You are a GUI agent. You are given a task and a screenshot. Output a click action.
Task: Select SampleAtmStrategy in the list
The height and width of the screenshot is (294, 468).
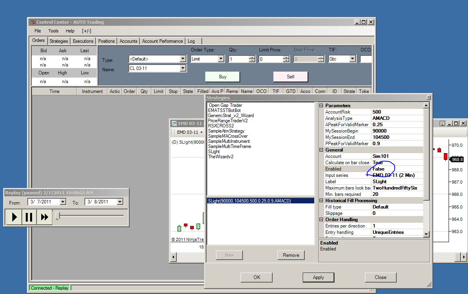226,131
